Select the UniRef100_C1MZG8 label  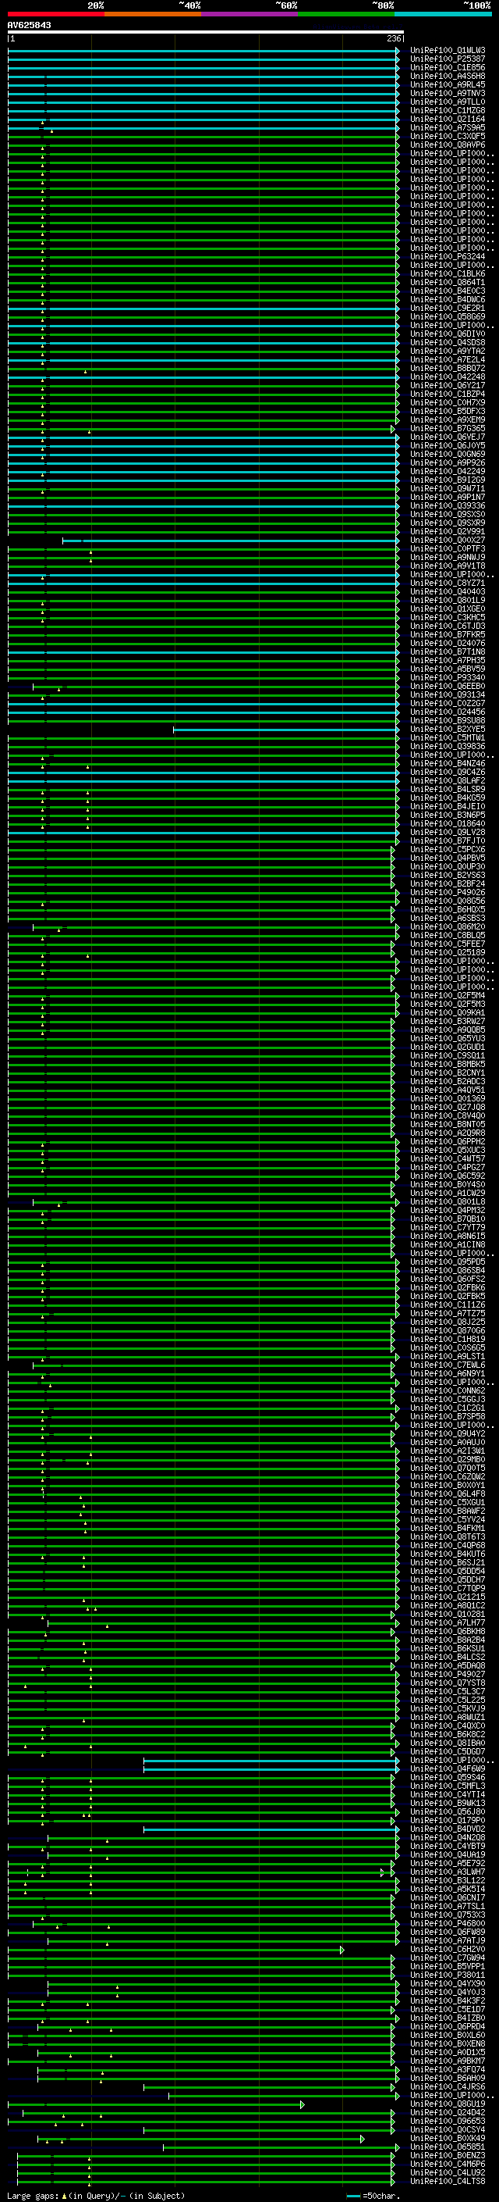tap(447, 110)
